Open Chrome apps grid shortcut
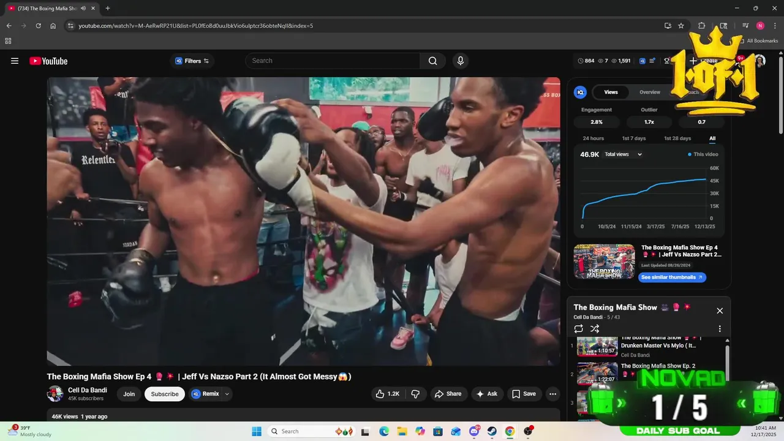This screenshot has width=784, height=441. [8, 41]
